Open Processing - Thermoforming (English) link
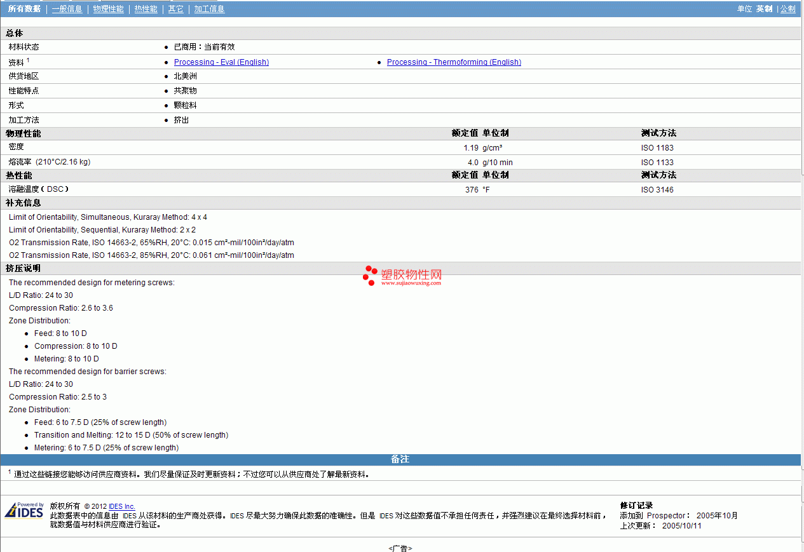The image size is (804, 552). pos(454,62)
